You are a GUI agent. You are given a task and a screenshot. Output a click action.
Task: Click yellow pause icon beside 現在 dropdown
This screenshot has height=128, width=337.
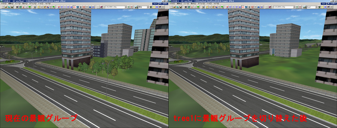(154, 7)
